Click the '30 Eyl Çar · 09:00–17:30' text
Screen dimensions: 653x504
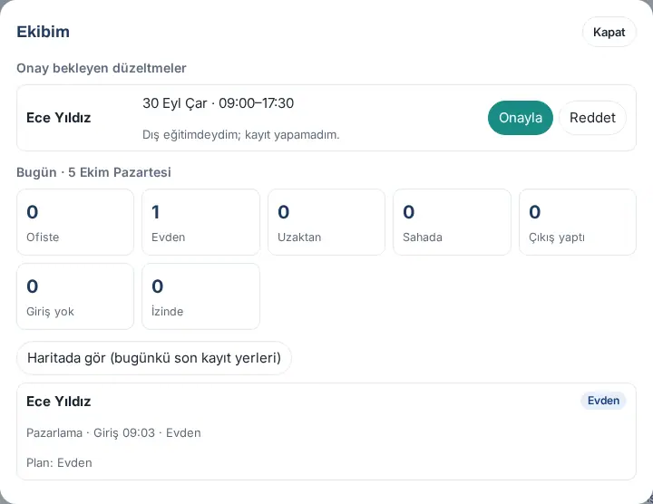coord(219,103)
